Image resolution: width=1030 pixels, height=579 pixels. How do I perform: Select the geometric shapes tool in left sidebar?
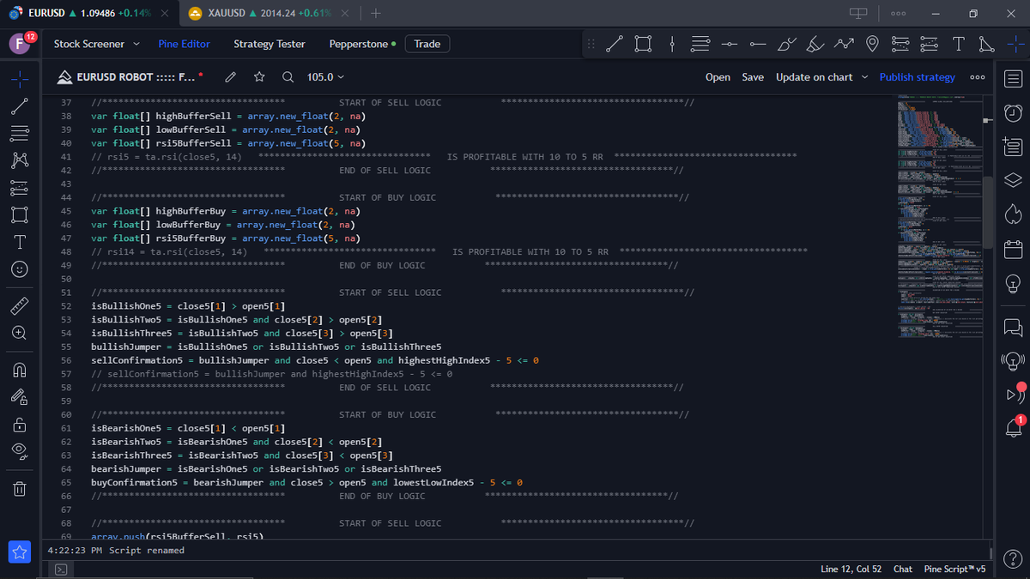[21, 214]
